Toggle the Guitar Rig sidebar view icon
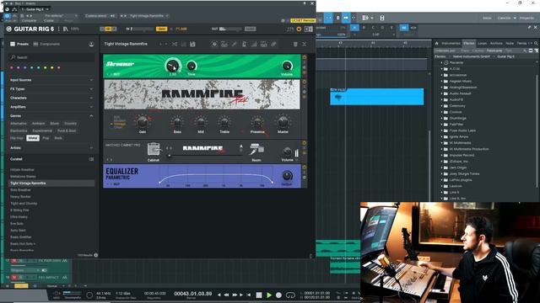540x303 pixels. click(x=309, y=29)
